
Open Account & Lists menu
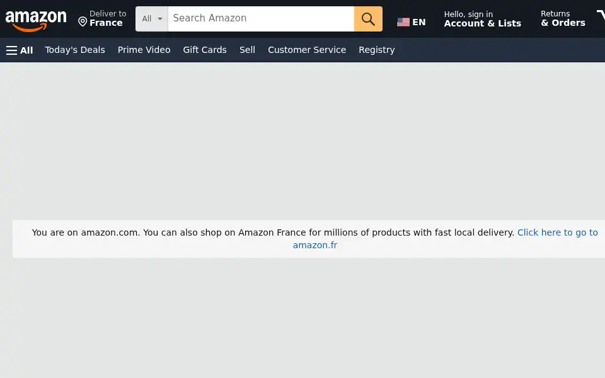pyautogui.click(x=482, y=19)
